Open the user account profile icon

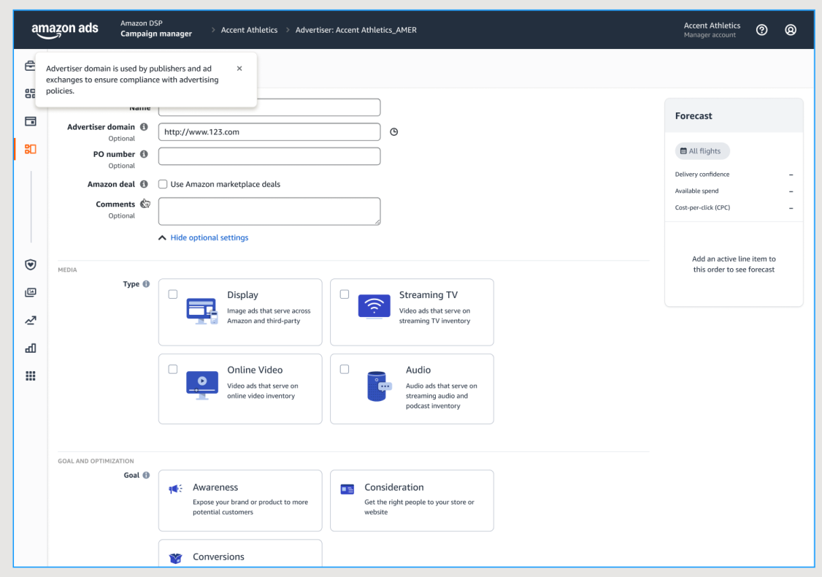[791, 30]
